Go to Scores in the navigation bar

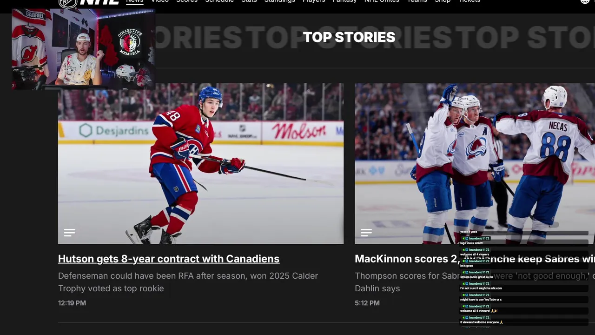click(187, 1)
